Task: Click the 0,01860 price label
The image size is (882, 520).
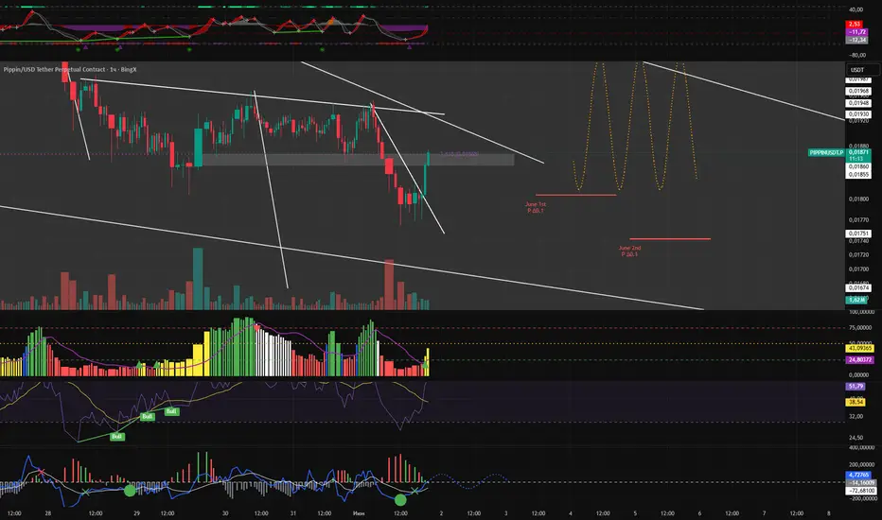Action: click(x=858, y=167)
